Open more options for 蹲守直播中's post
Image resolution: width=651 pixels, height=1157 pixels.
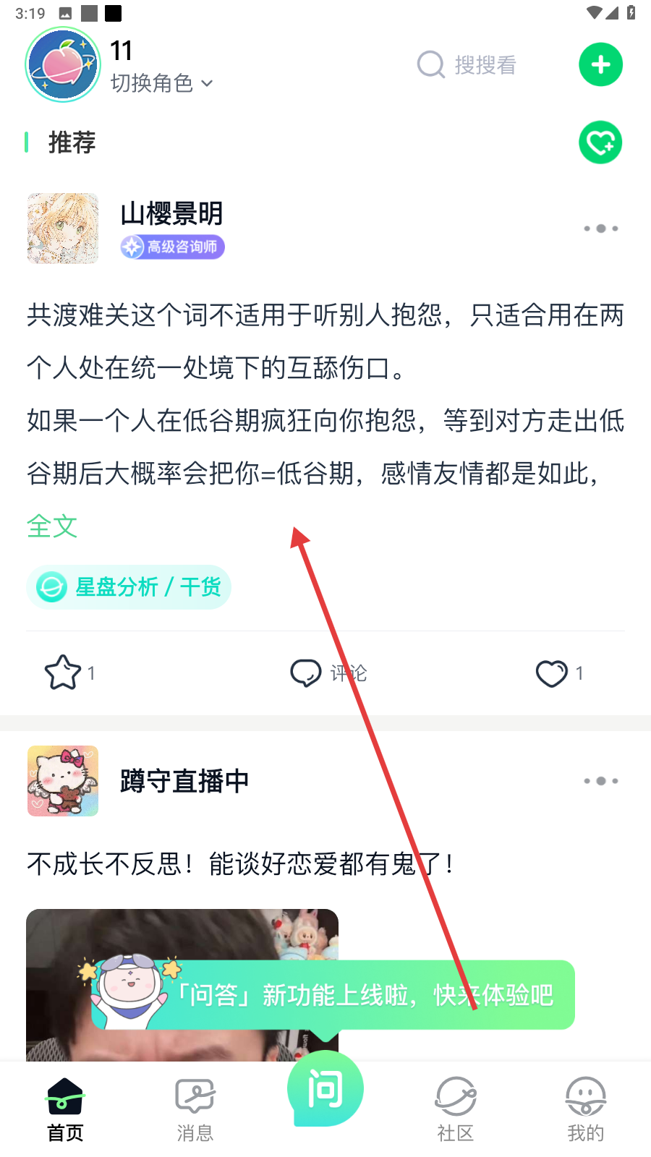tap(601, 781)
